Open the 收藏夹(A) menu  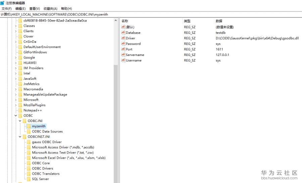(x=50, y=9)
